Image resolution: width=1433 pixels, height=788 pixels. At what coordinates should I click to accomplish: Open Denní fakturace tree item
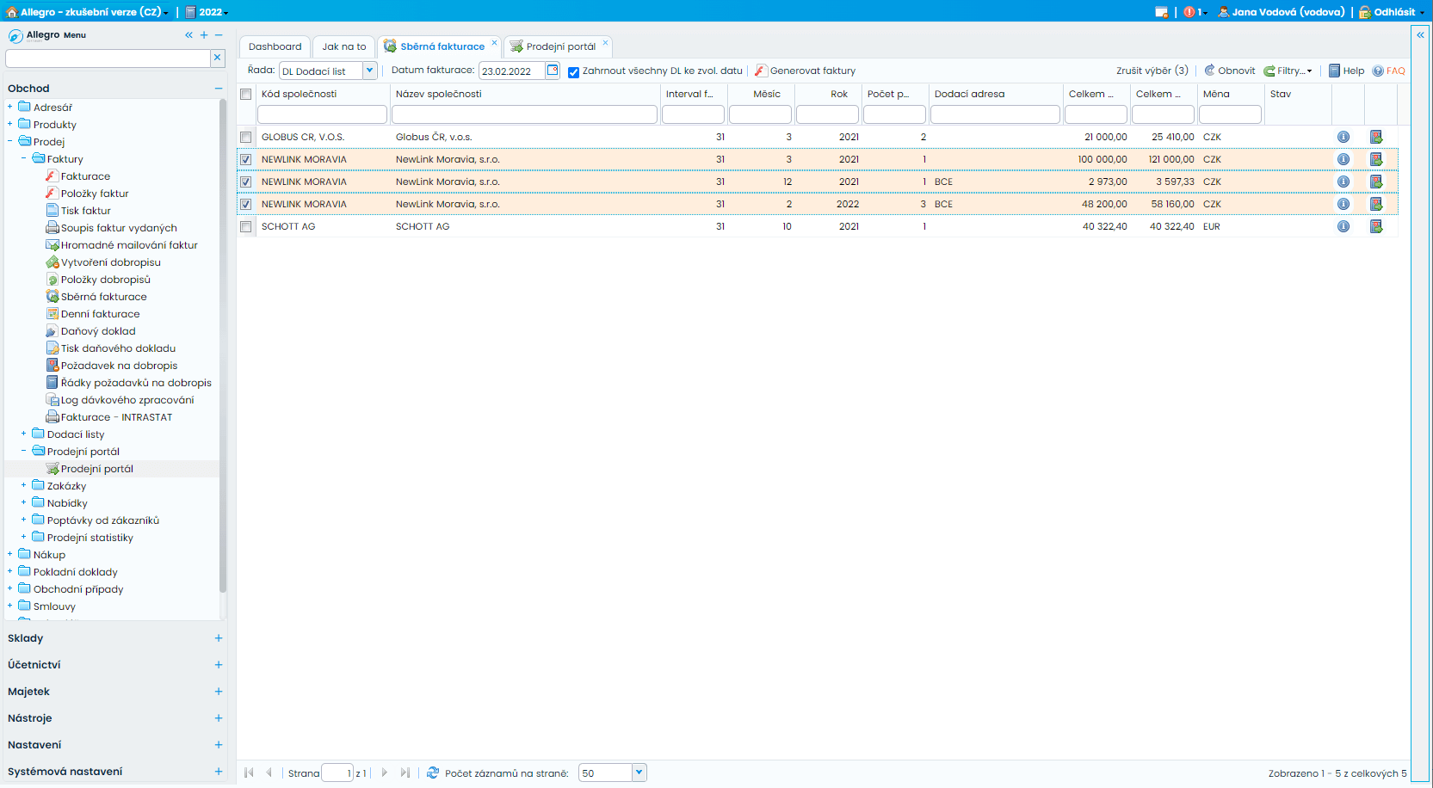click(x=93, y=314)
